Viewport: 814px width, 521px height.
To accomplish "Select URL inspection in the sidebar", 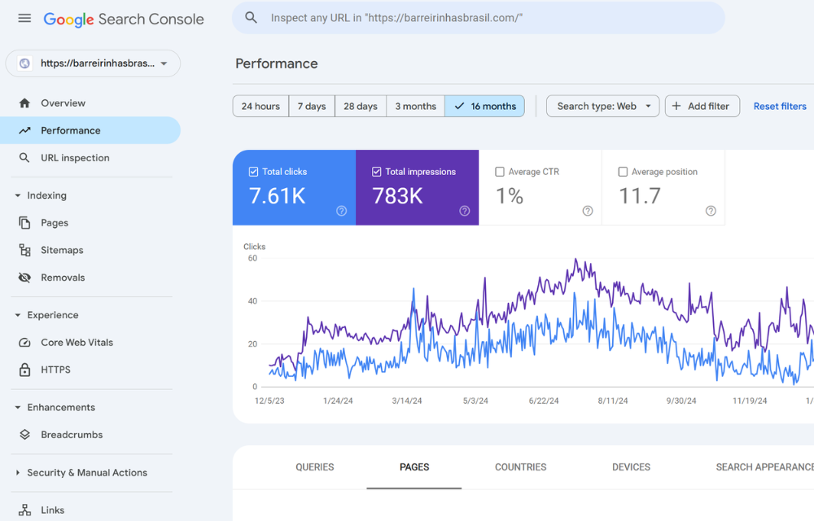I will (x=73, y=157).
